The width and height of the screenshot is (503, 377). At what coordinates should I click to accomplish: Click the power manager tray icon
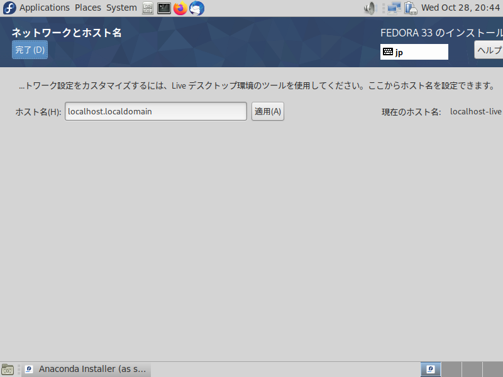[x=411, y=8]
